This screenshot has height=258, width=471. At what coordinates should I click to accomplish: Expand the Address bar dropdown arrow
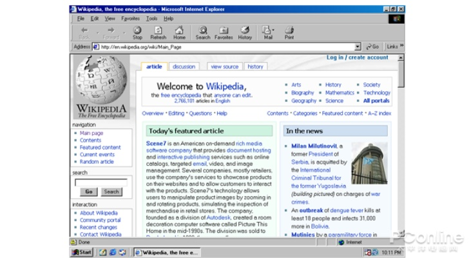tap(358, 46)
